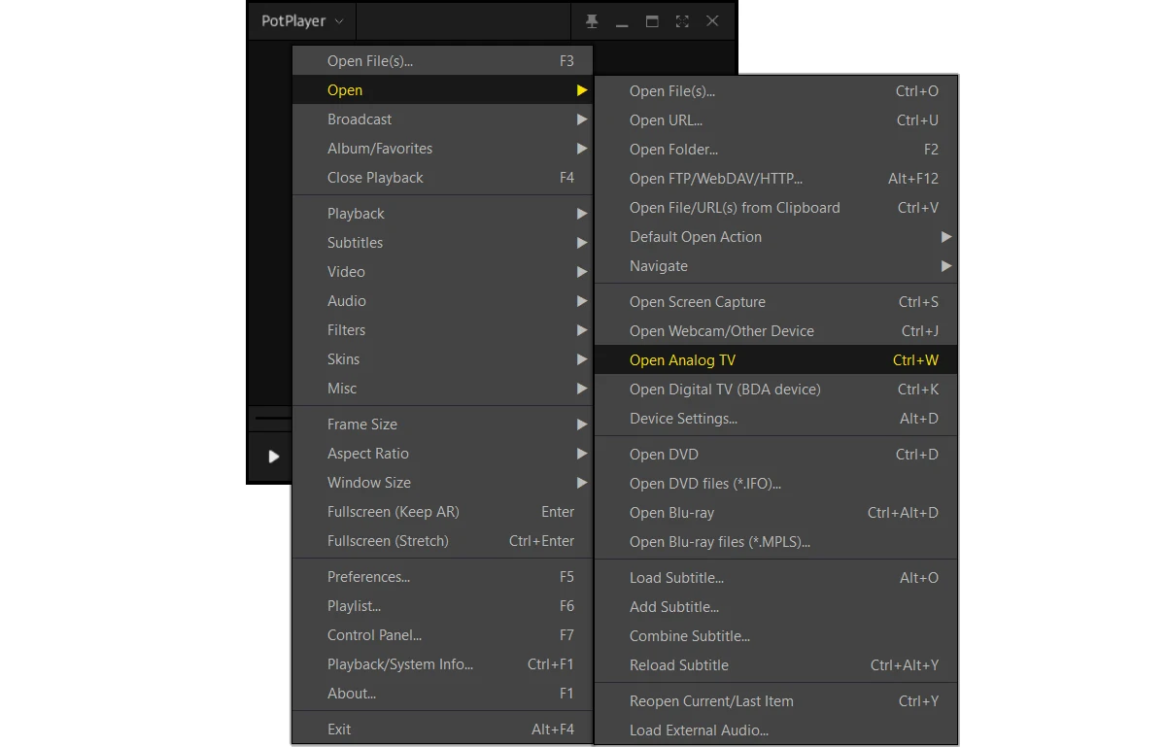Select Open Folder...
The image size is (1166, 747).
(775, 150)
